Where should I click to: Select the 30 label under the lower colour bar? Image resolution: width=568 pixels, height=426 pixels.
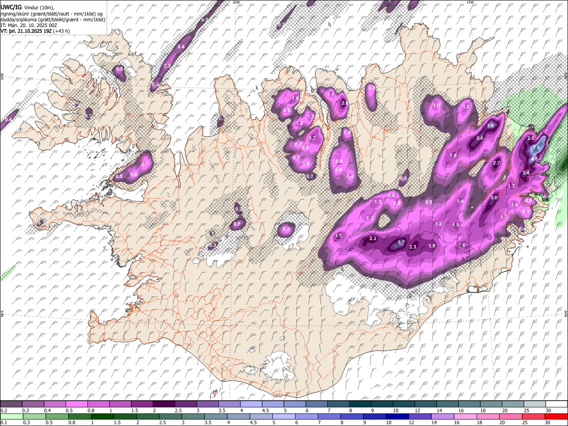[x=547, y=422]
